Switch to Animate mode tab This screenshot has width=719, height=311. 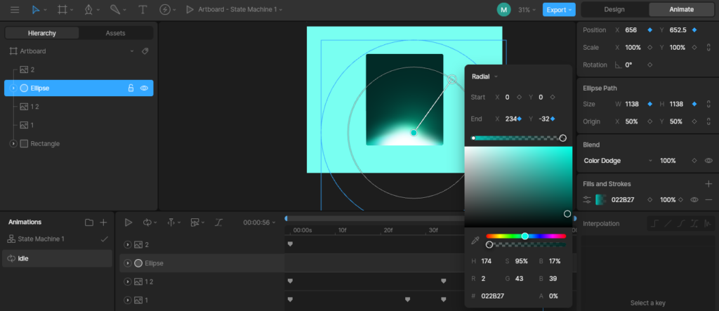[x=681, y=10]
